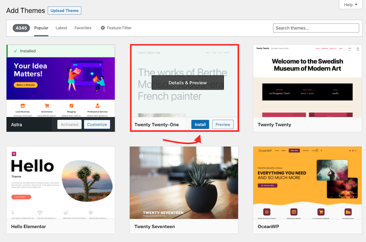Open the Astra theme screenshot
The image size is (366, 242).
61,87
